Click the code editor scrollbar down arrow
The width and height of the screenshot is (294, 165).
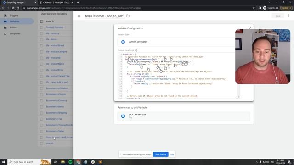(x=238, y=97)
